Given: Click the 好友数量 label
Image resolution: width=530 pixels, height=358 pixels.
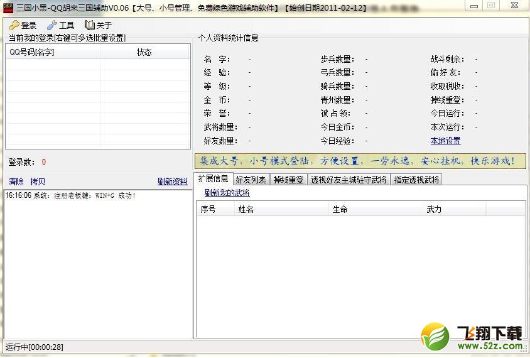Looking at the screenshot, I should (220, 141).
